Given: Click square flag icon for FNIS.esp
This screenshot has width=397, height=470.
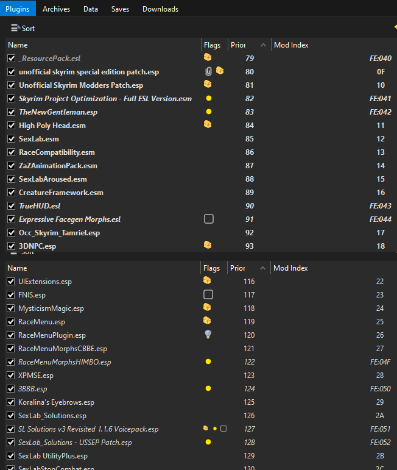Looking at the screenshot, I should click(208, 294).
